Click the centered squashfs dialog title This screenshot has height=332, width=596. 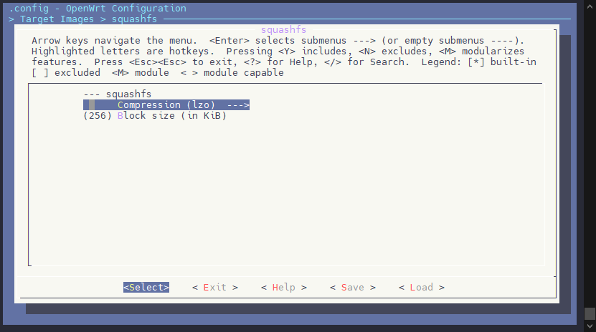pyautogui.click(x=283, y=30)
